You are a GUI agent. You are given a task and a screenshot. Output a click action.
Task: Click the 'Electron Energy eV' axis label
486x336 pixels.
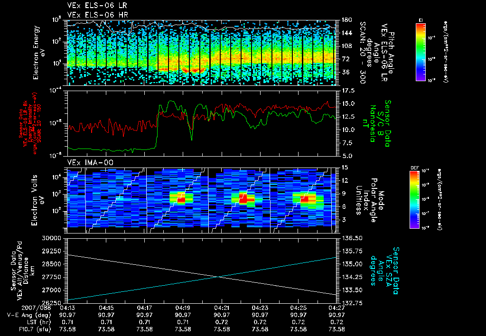pos(39,53)
